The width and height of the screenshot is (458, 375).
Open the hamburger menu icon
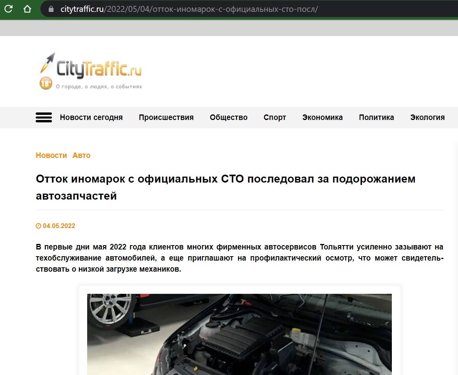point(44,118)
